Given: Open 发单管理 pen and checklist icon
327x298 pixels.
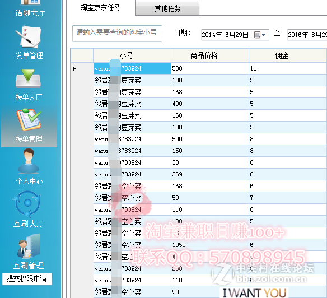Looking at the screenshot, I should pyautogui.click(x=28, y=37).
